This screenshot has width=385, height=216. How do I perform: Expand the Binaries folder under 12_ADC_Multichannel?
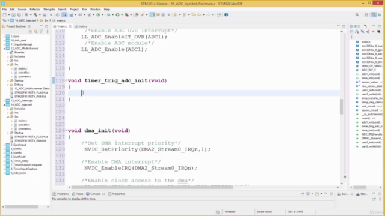8,52
